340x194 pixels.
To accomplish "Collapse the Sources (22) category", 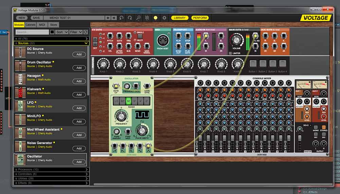I will (x=52, y=43).
